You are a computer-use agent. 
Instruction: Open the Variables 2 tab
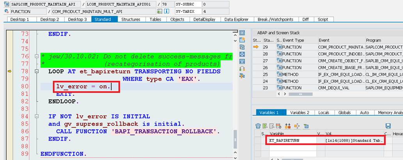(300, 112)
